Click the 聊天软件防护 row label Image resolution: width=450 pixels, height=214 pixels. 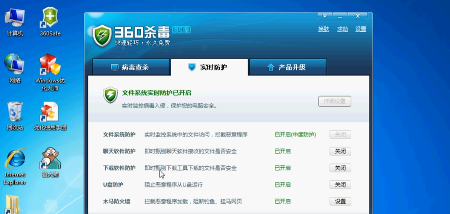coord(119,151)
